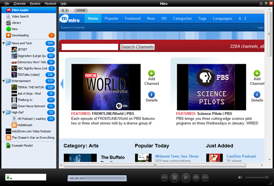Select TEDTalks (video) channel
The width and height of the screenshot is (274, 186).
pos(29,75)
